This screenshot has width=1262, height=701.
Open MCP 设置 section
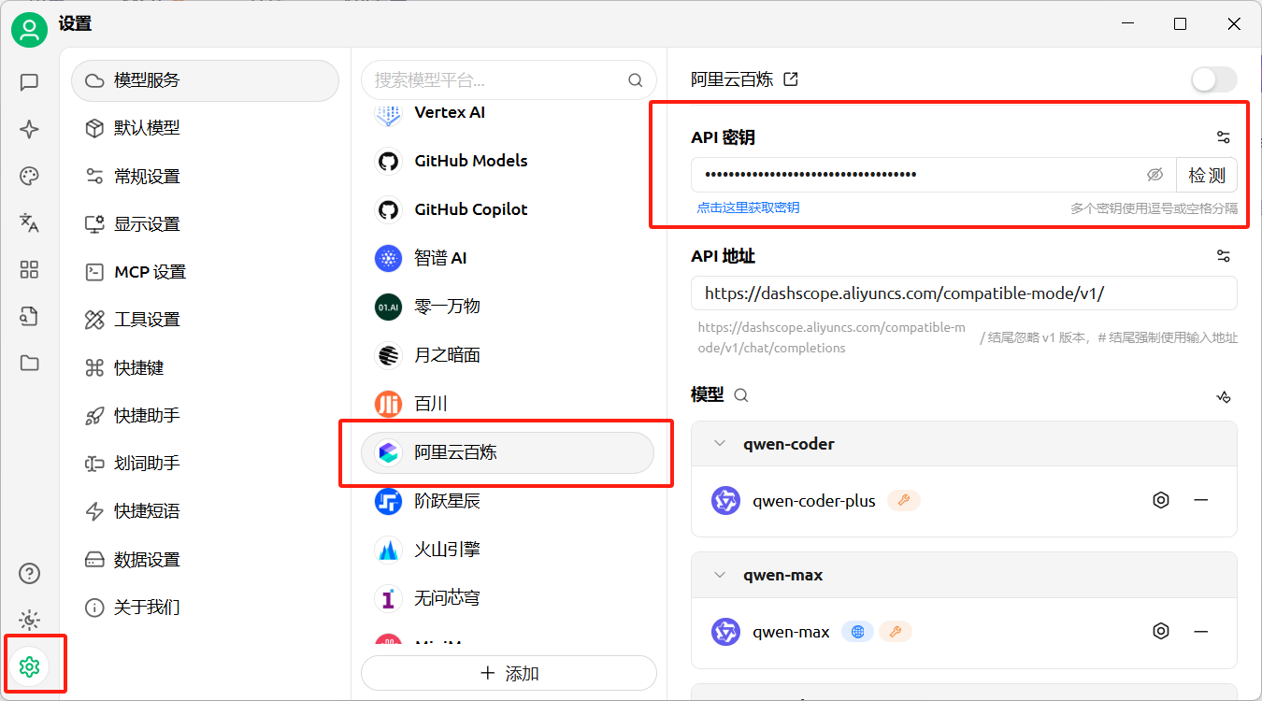pyautogui.click(x=205, y=272)
